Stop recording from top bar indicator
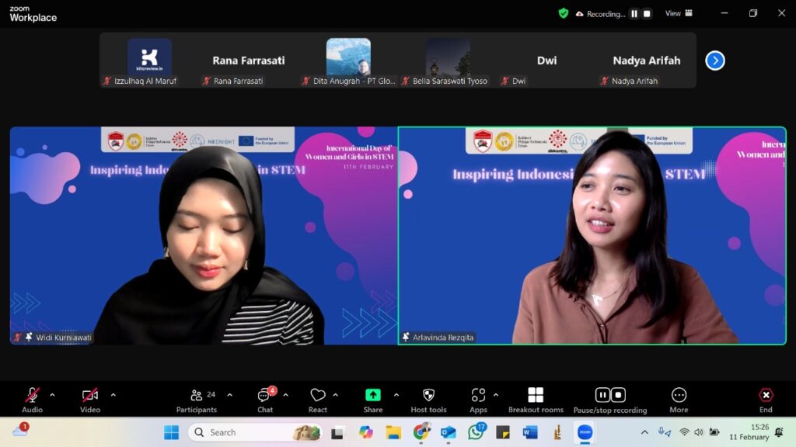This screenshot has height=447, width=796. [x=647, y=14]
